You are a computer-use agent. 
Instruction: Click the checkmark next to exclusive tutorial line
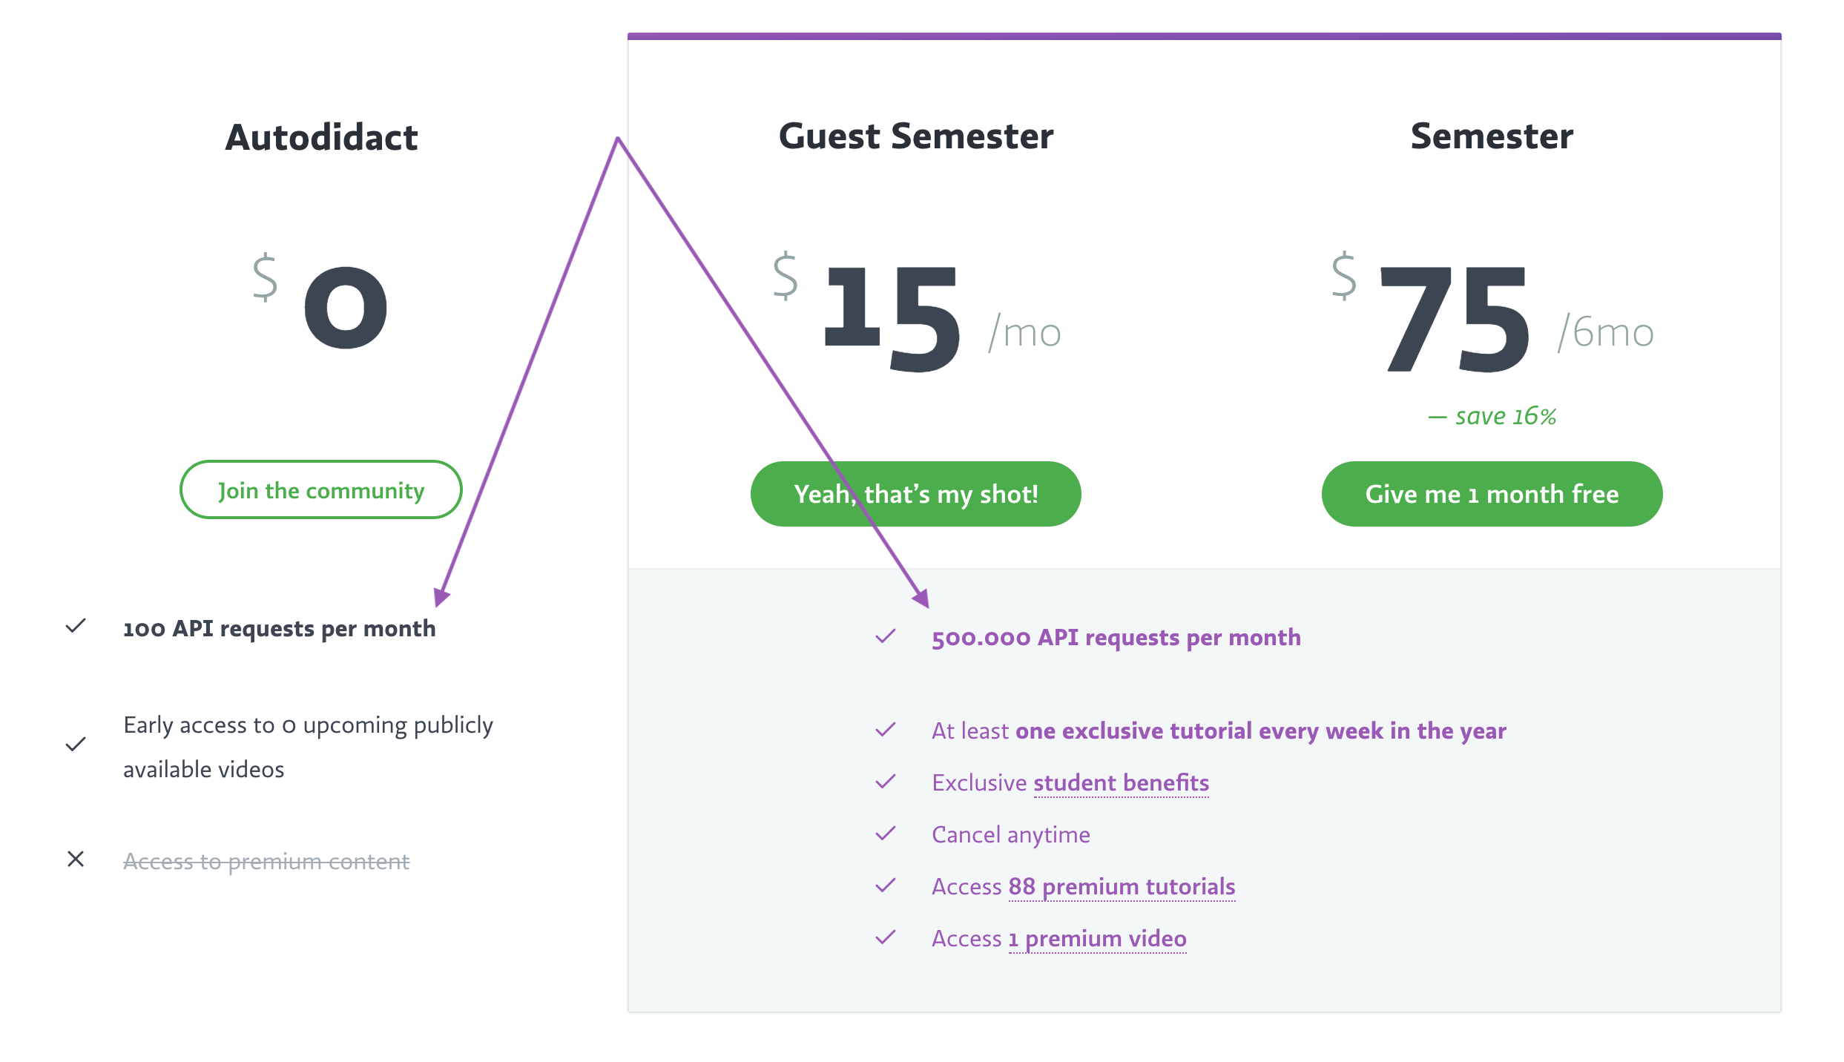point(886,730)
